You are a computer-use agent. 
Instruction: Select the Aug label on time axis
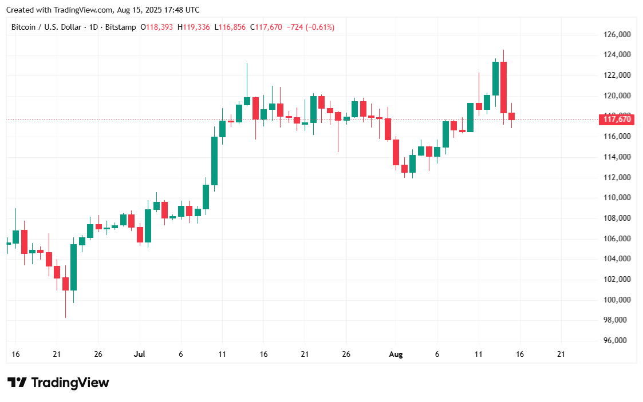(396, 355)
